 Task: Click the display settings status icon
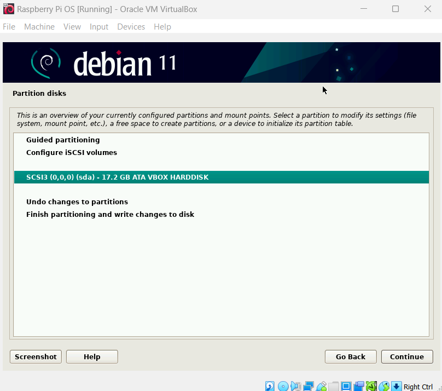pos(346,386)
